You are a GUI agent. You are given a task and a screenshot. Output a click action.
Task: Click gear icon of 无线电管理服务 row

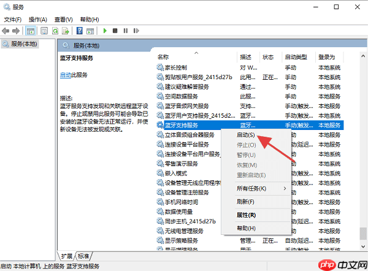pyautogui.click(x=160, y=231)
